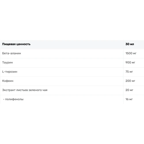This screenshot has height=144, width=144.
Task: Click the word 'чая' in extract row
Action: pos(45,90)
